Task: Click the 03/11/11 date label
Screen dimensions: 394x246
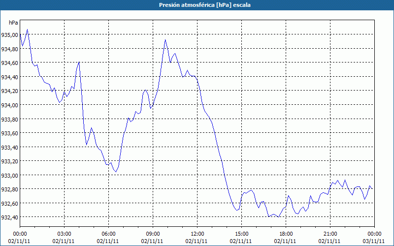Action: [x=374, y=241]
